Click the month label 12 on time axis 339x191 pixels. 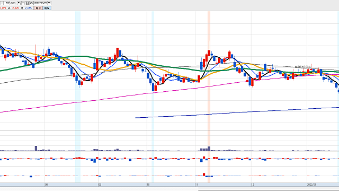click(x=253, y=185)
